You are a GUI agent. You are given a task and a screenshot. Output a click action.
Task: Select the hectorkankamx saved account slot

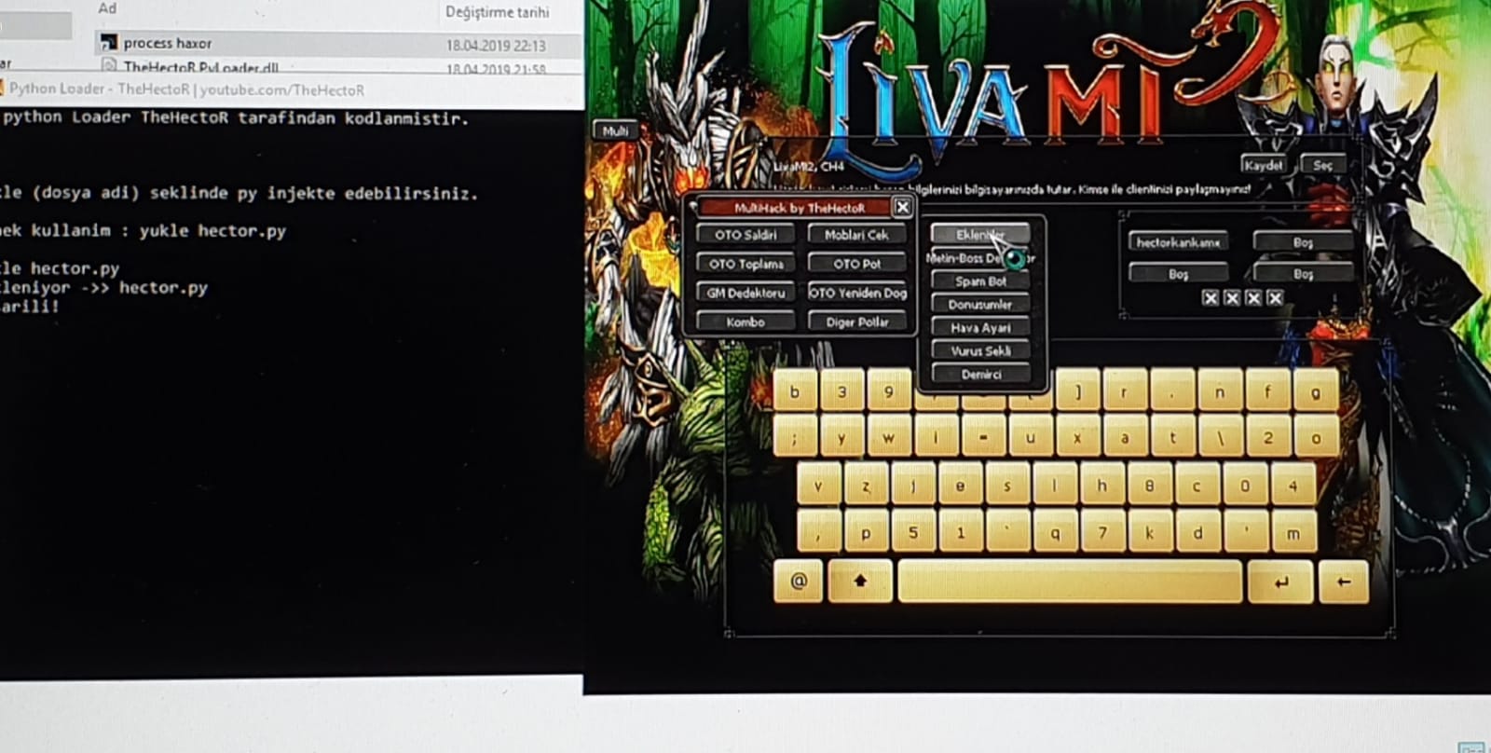click(x=1178, y=242)
